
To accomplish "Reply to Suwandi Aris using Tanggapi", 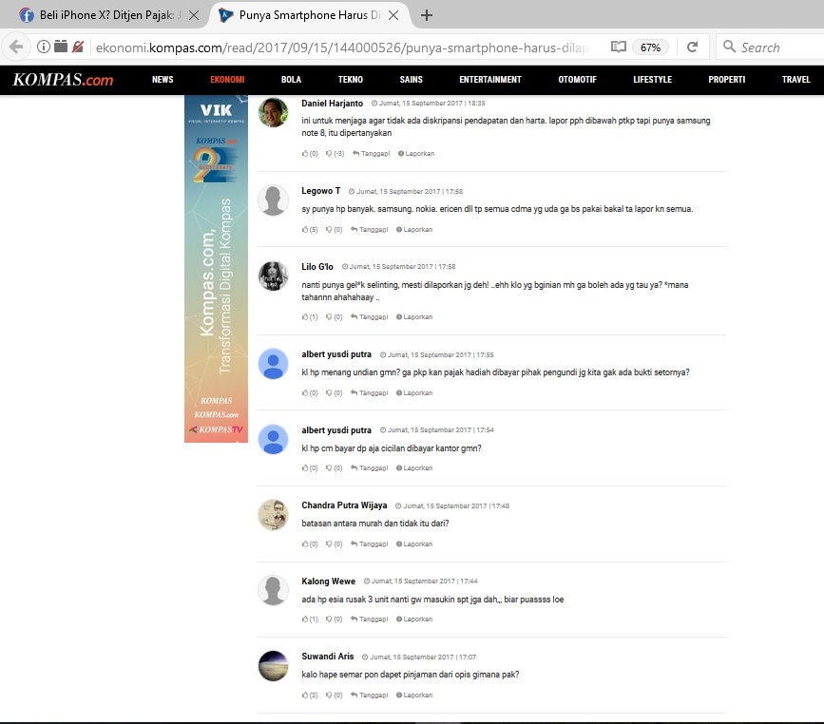I will point(371,695).
